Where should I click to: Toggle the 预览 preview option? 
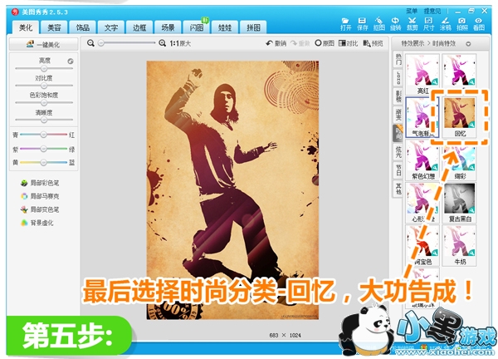373,42
